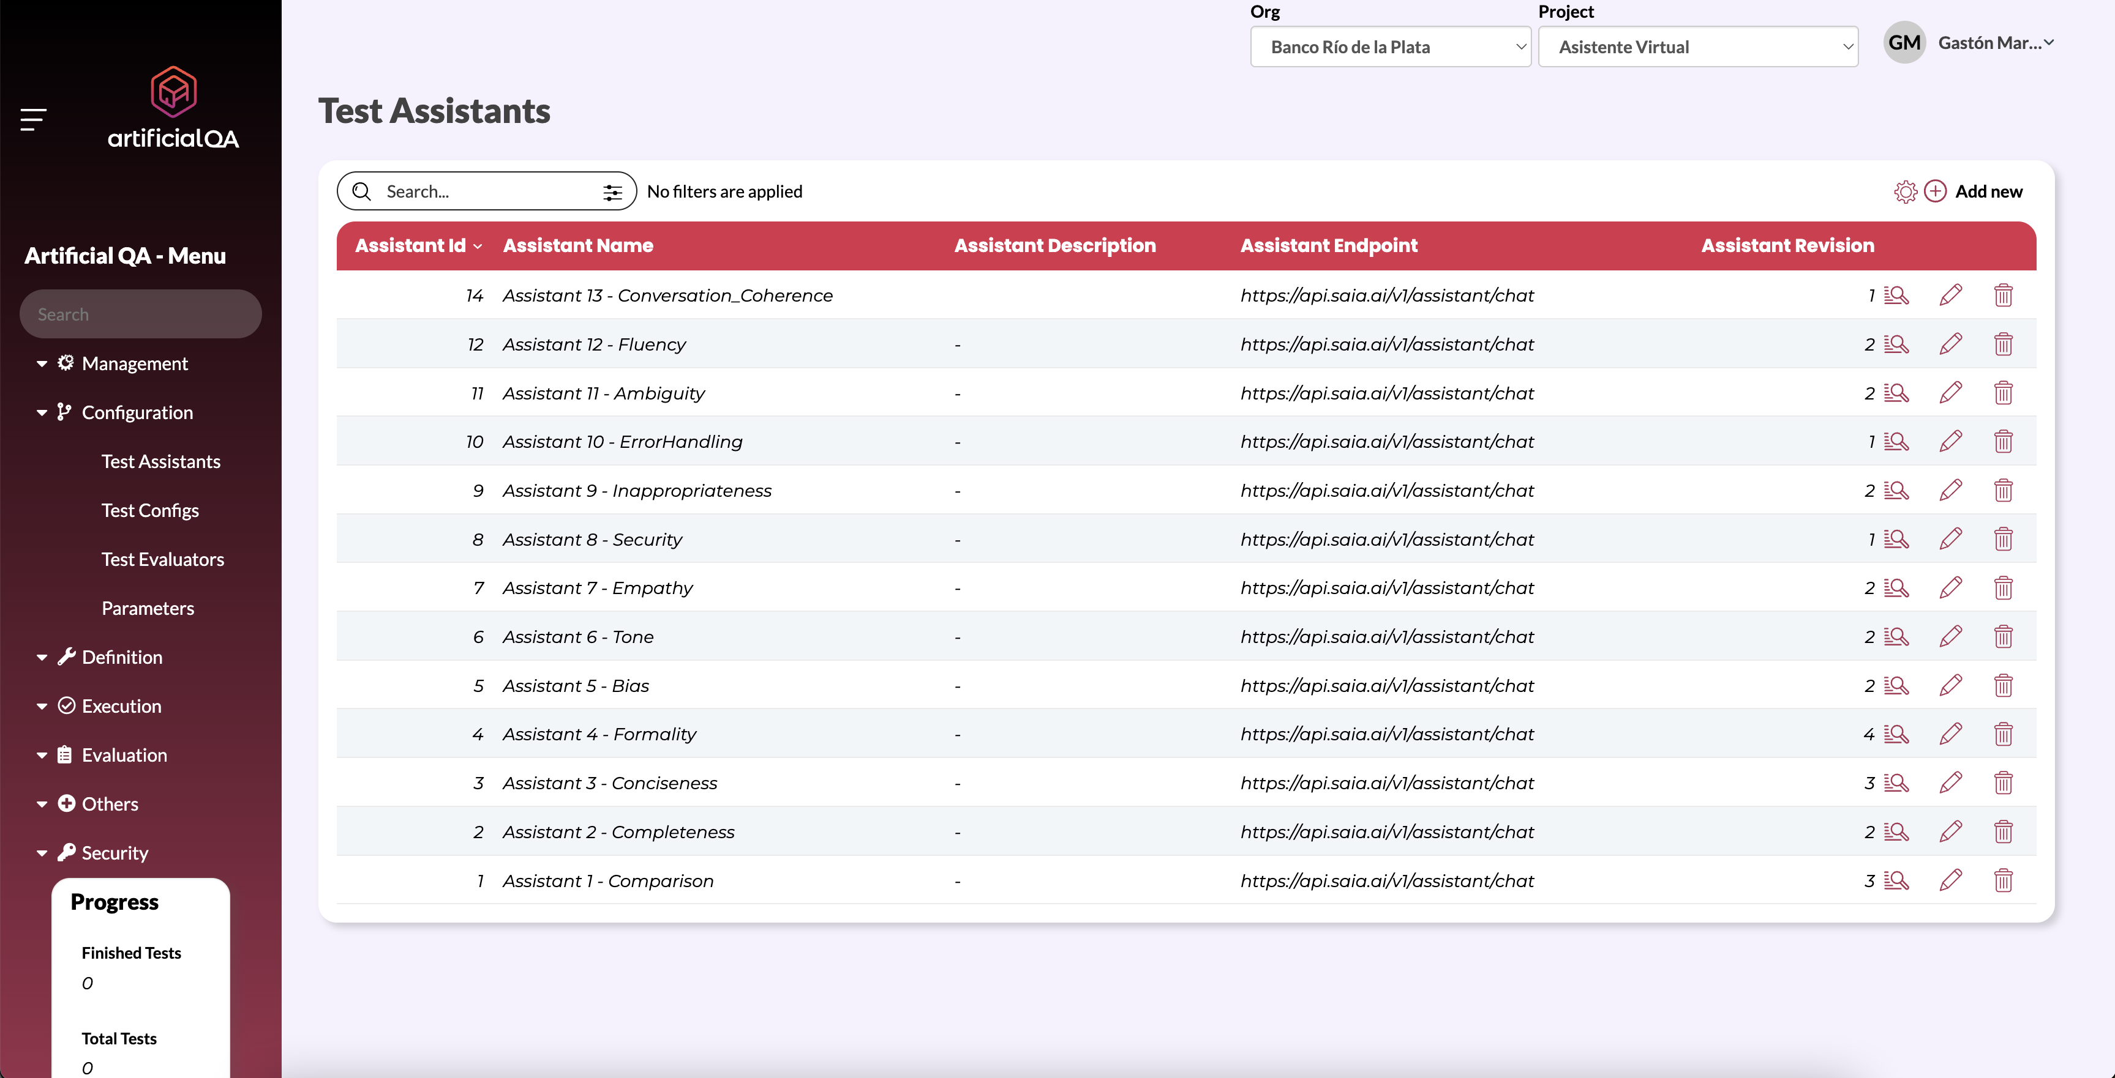Collapse the Configuration menu section
Image resolution: width=2115 pixels, height=1078 pixels.
click(137, 412)
